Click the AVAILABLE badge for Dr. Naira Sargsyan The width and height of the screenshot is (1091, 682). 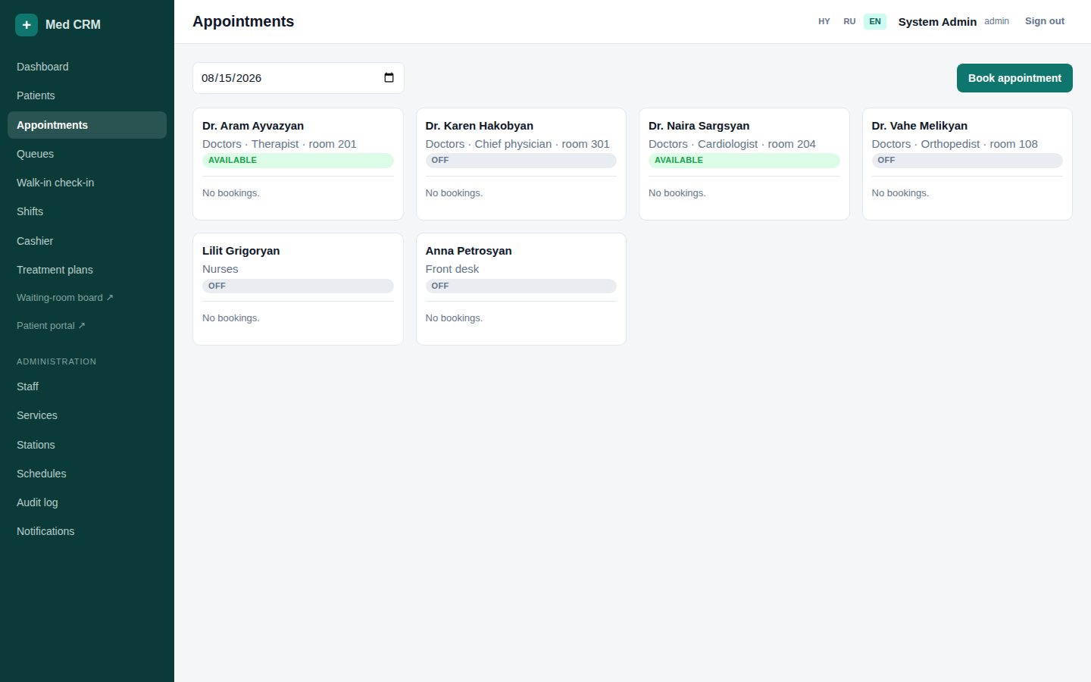tap(744, 161)
